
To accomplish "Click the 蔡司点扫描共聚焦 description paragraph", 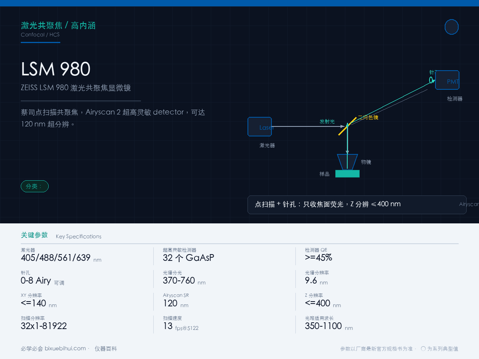I will tap(113, 118).
